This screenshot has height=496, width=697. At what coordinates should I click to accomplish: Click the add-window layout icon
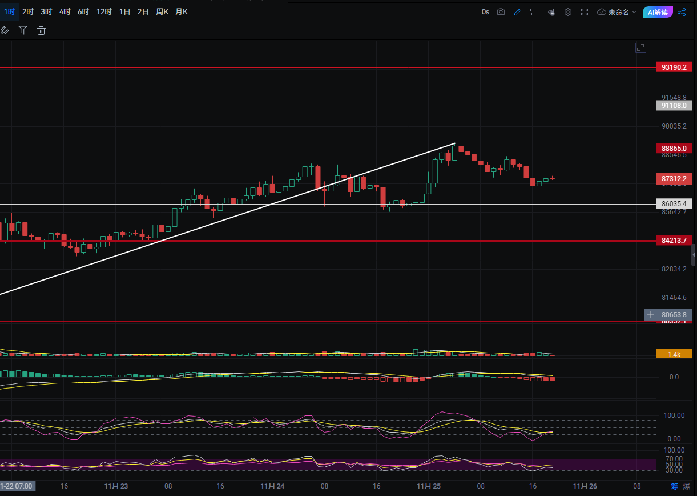(534, 11)
